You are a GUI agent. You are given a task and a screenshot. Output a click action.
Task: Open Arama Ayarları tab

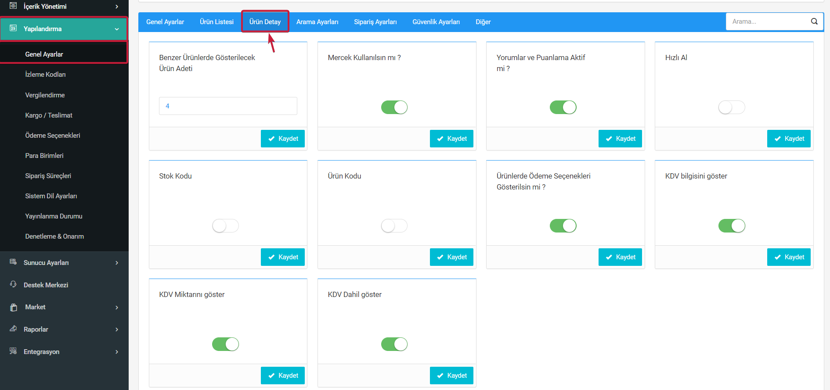pos(317,22)
